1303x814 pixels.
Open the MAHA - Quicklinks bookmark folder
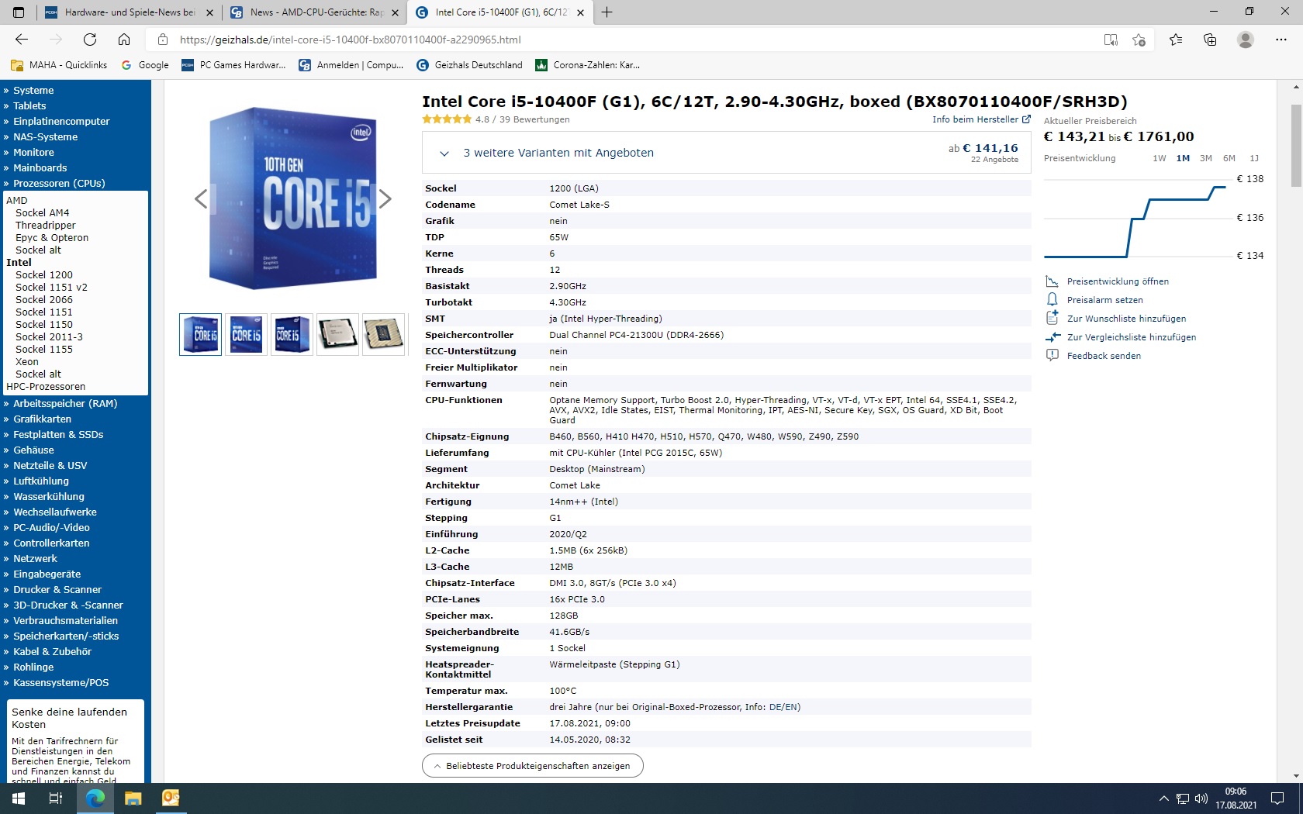tap(59, 65)
